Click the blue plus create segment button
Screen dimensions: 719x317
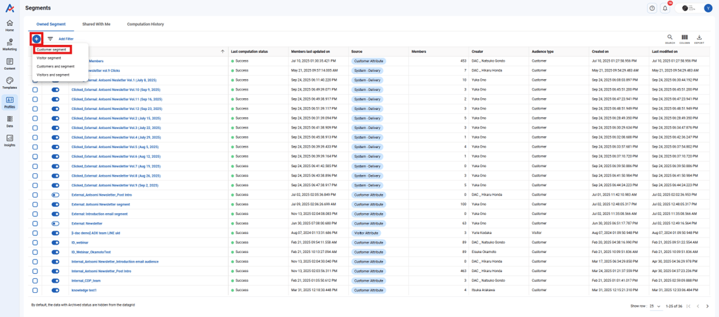[x=36, y=39]
